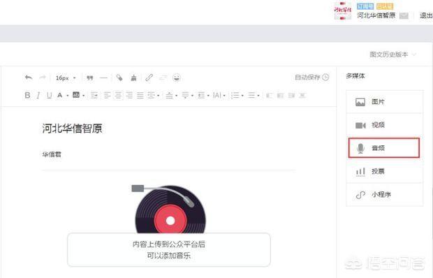The image size is (433, 278).
Task: Open the line spacing dropdown
Action: coord(203,96)
